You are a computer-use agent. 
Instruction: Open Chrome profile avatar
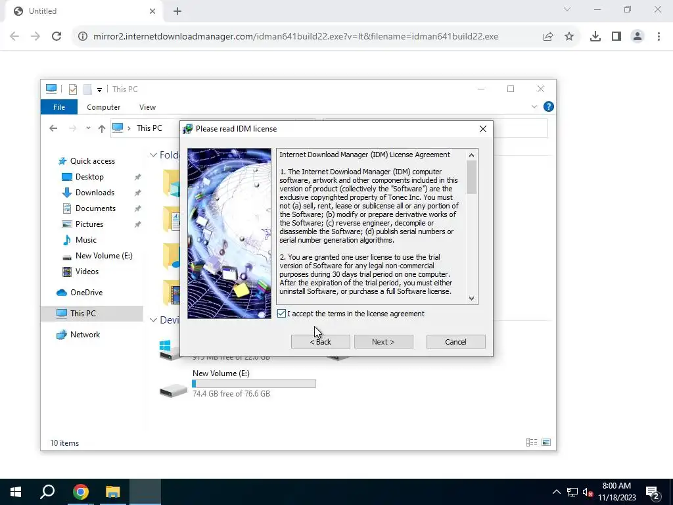coord(638,37)
